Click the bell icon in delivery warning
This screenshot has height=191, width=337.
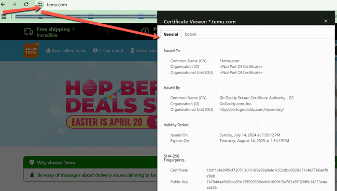pyautogui.click(x=32, y=175)
